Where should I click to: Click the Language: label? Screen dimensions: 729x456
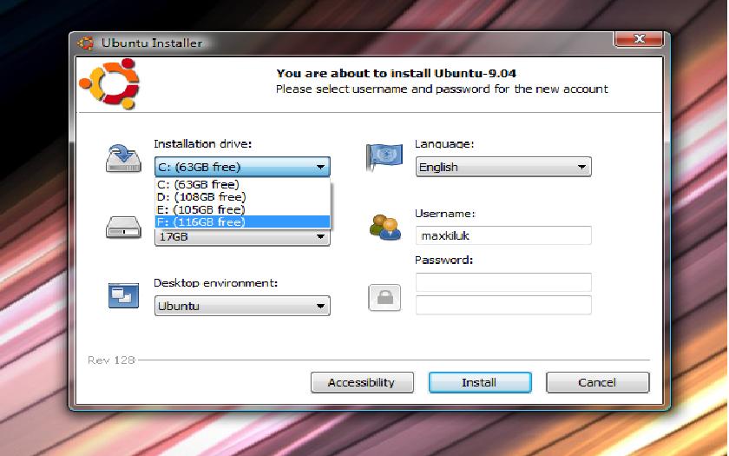[444, 144]
